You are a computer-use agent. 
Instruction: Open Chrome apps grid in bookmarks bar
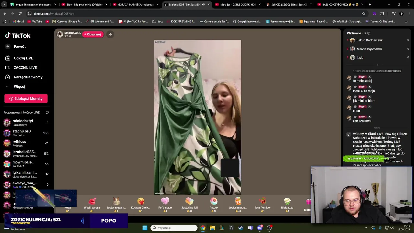tap(4, 22)
